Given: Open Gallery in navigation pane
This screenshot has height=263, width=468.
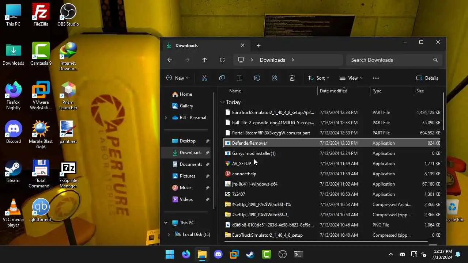Looking at the screenshot, I should pos(187,106).
